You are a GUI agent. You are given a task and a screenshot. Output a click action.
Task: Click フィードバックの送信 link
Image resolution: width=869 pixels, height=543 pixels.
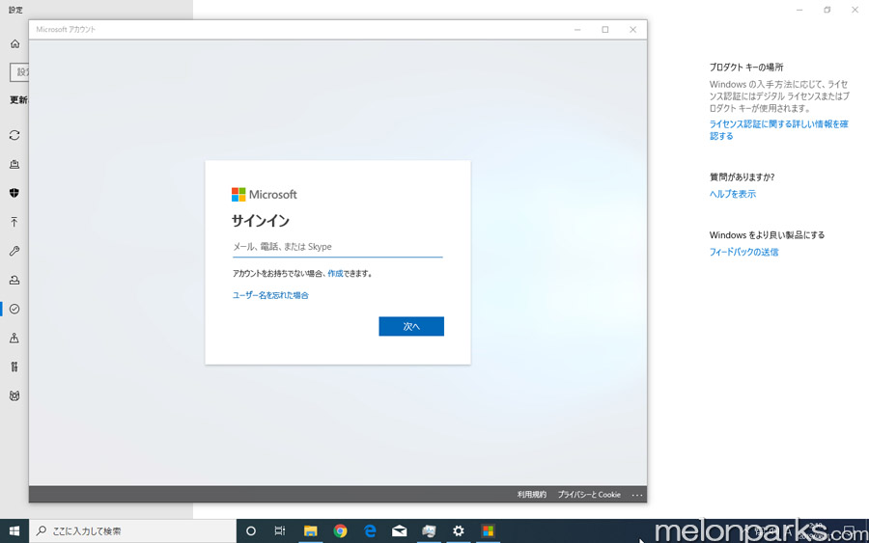pyautogui.click(x=743, y=252)
